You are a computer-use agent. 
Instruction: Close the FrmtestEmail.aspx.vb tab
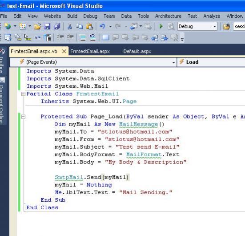pos(64,51)
